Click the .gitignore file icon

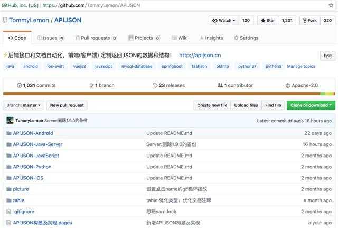[8, 212]
